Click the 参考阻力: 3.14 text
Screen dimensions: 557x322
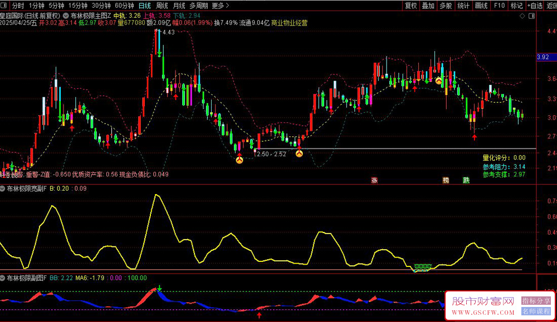point(504,167)
